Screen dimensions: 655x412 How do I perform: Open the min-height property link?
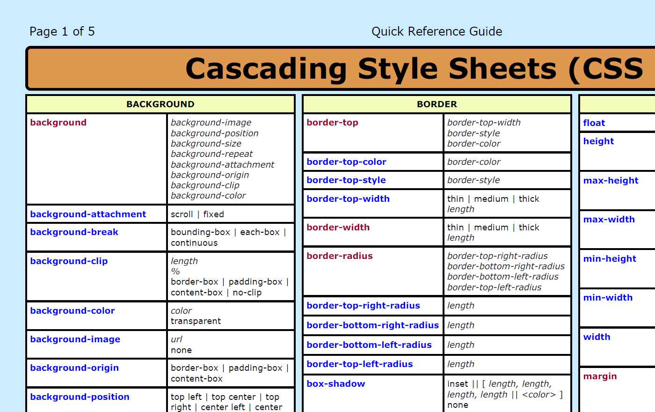[610, 259]
